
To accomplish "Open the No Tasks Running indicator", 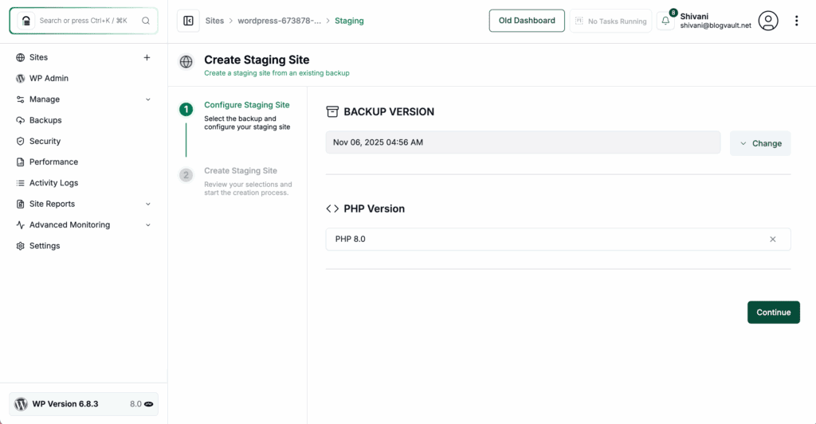I will [x=611, y=21].
